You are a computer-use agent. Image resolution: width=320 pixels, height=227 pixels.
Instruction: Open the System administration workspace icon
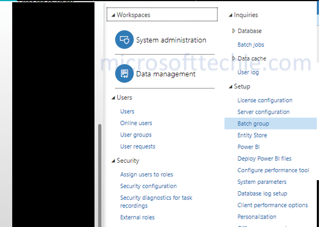click(x=125, y=40)
